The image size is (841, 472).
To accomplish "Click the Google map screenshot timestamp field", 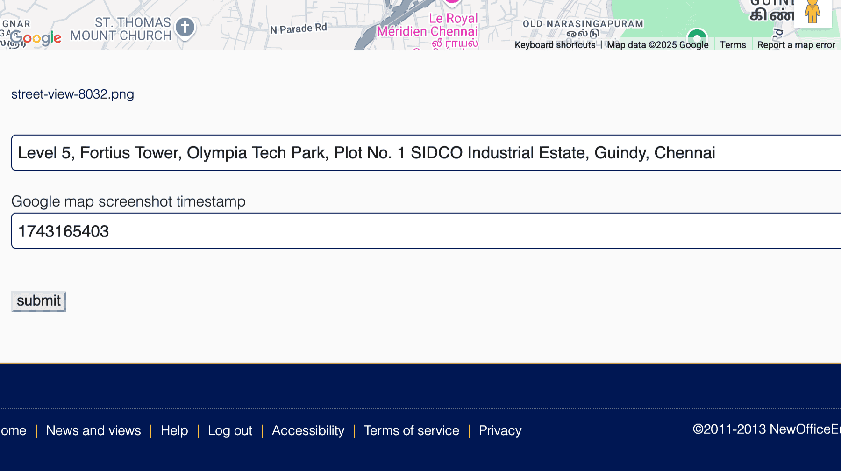I will [x=426, y=231].
